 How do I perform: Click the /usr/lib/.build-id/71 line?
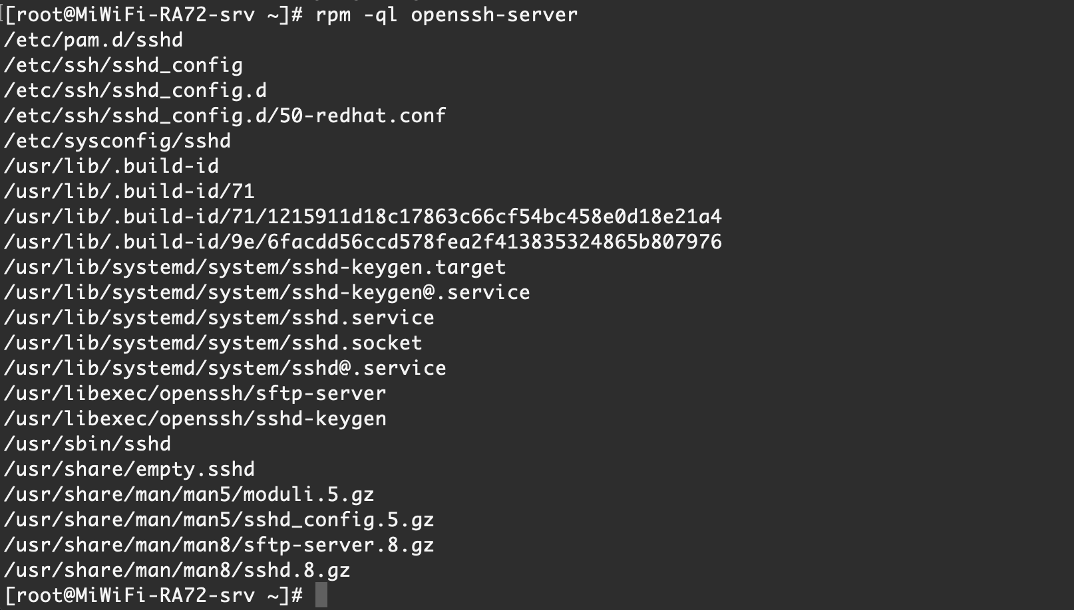click(129, 191)
